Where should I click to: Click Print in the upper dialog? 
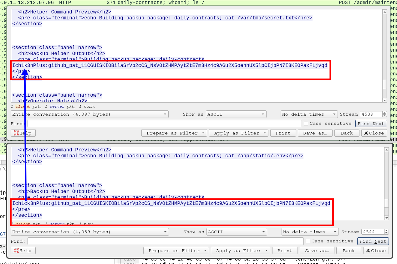[283, 133]
